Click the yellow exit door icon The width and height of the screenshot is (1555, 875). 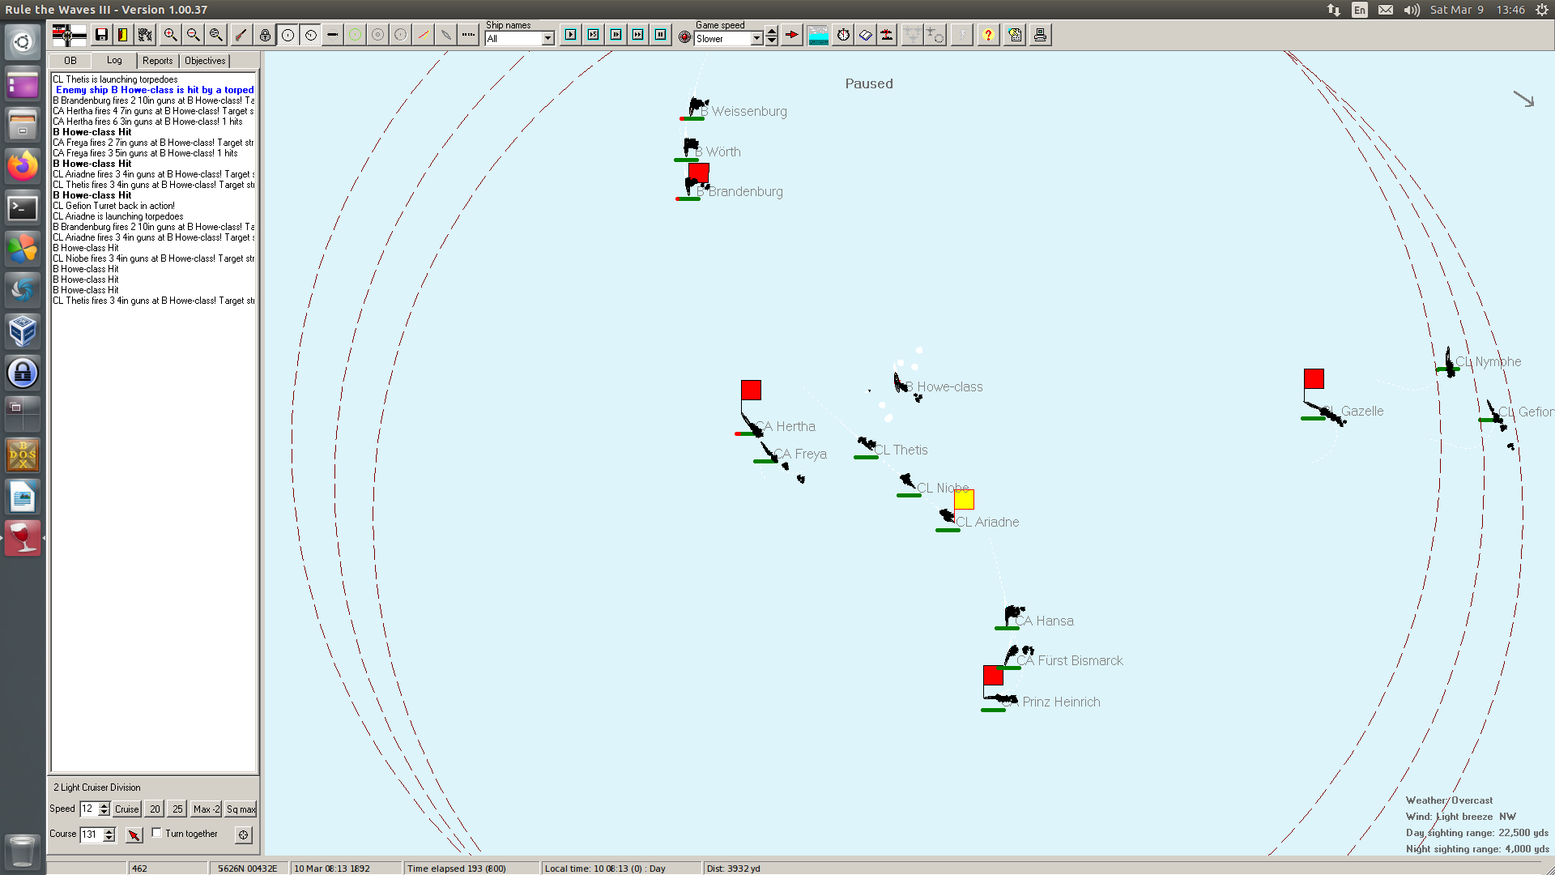click(123, 35)
